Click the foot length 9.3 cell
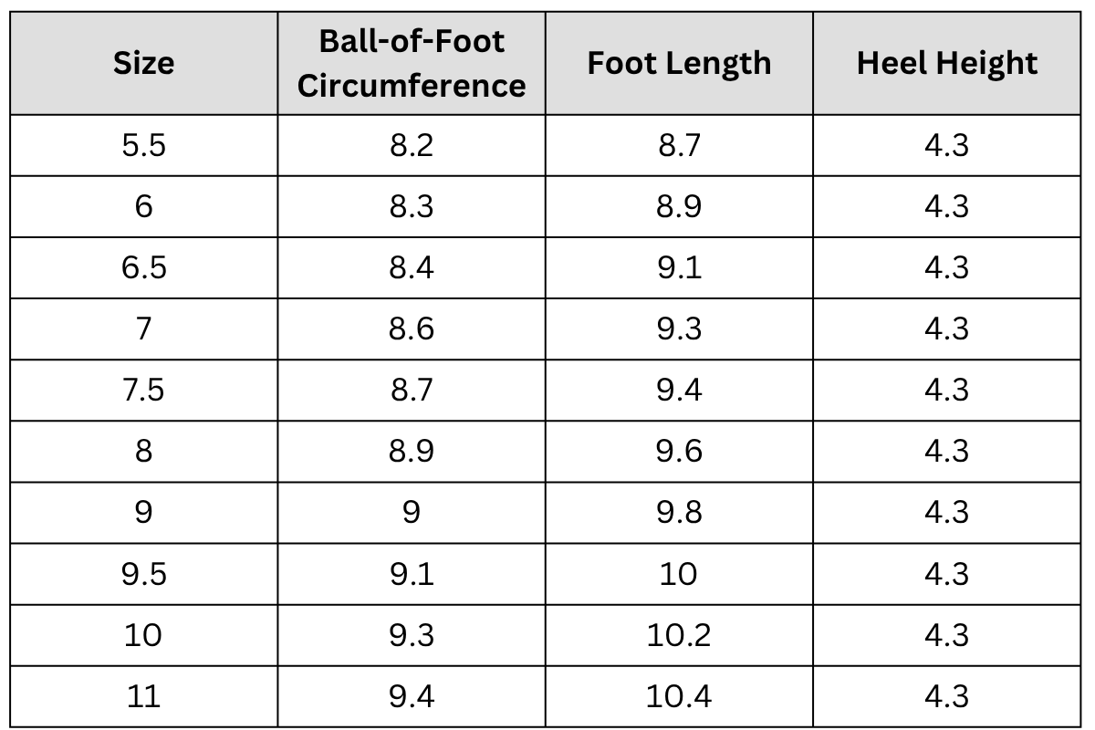The height and width of the screenshot is (730, 1095). click(x=679, y=328)
